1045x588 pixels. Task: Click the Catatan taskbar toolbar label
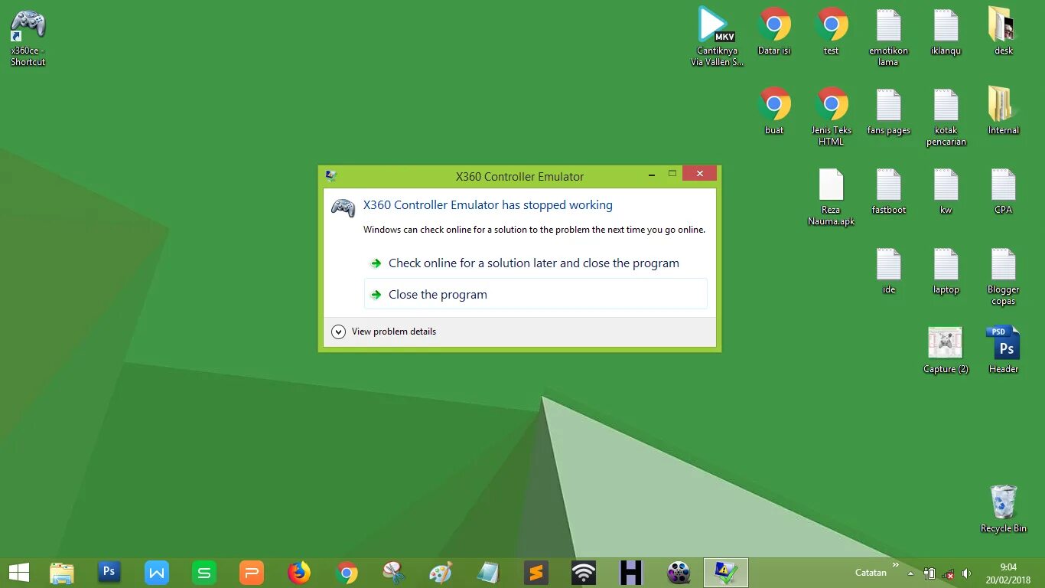click(x=871, y=573)
